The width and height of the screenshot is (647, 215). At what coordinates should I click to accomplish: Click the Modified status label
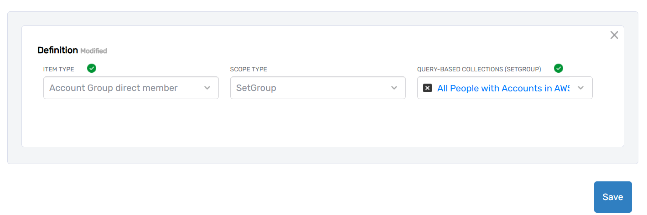93,51
